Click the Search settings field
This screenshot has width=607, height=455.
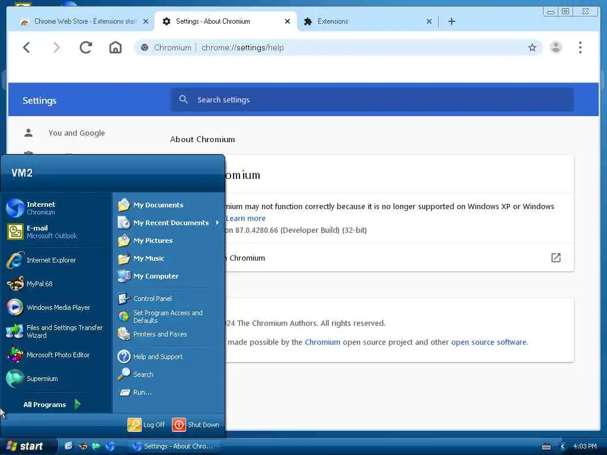coord(372,100)
